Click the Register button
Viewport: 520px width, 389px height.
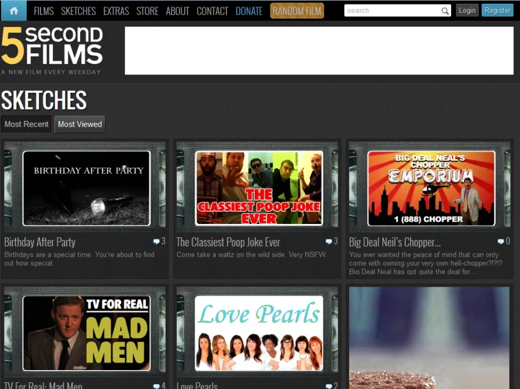(497, 10)
